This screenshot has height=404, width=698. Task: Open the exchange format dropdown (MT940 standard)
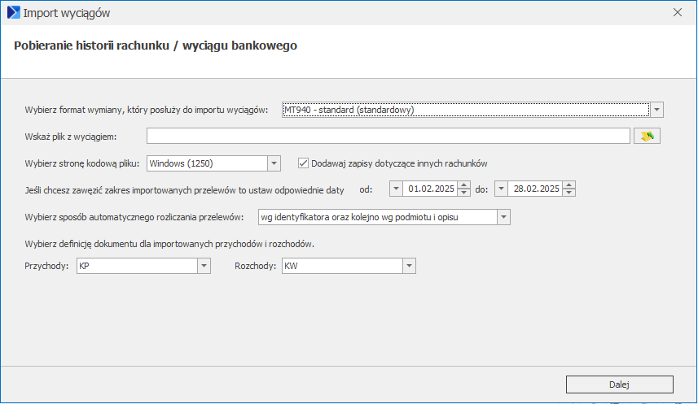(657, 110)
